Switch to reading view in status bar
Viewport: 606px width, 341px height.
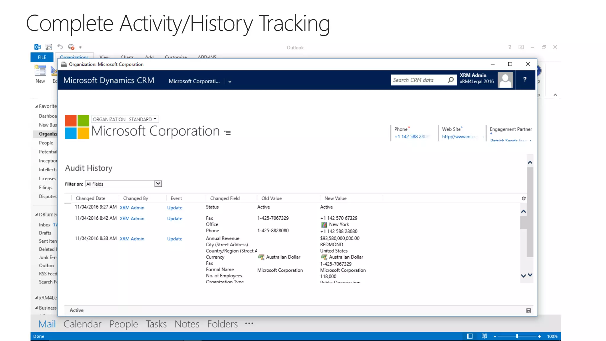[x=484, y=336]
